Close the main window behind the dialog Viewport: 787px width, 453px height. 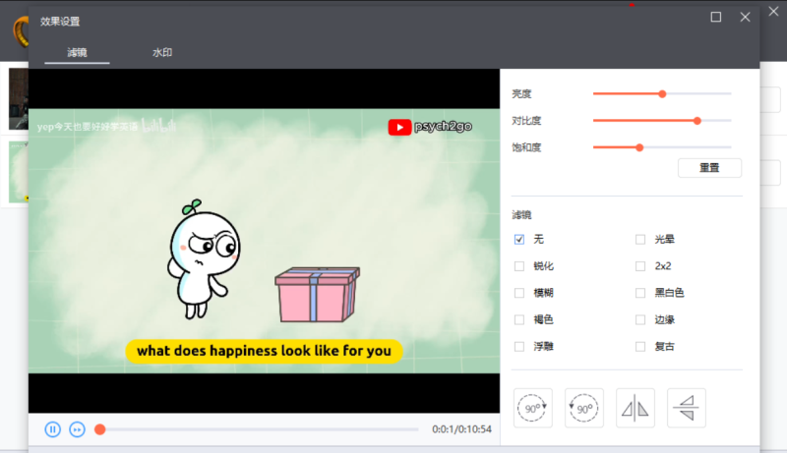click(773, 11)
